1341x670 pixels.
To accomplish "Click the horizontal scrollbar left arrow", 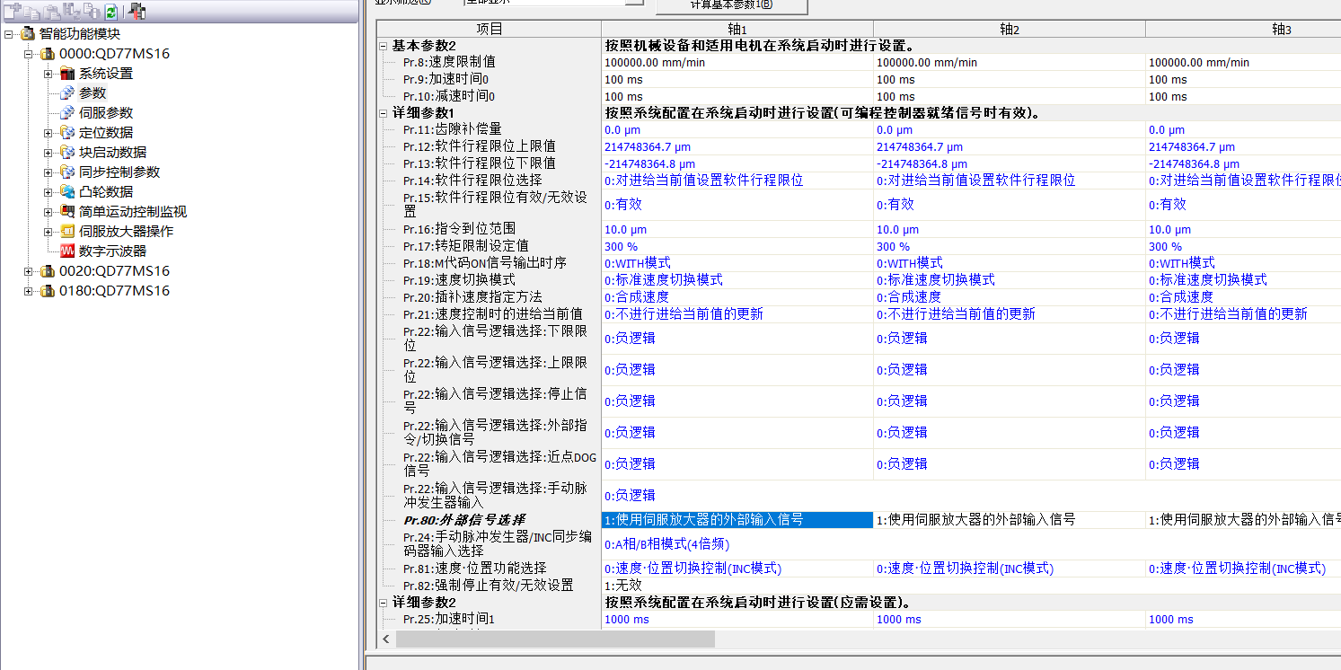I will tap(387, 639).
